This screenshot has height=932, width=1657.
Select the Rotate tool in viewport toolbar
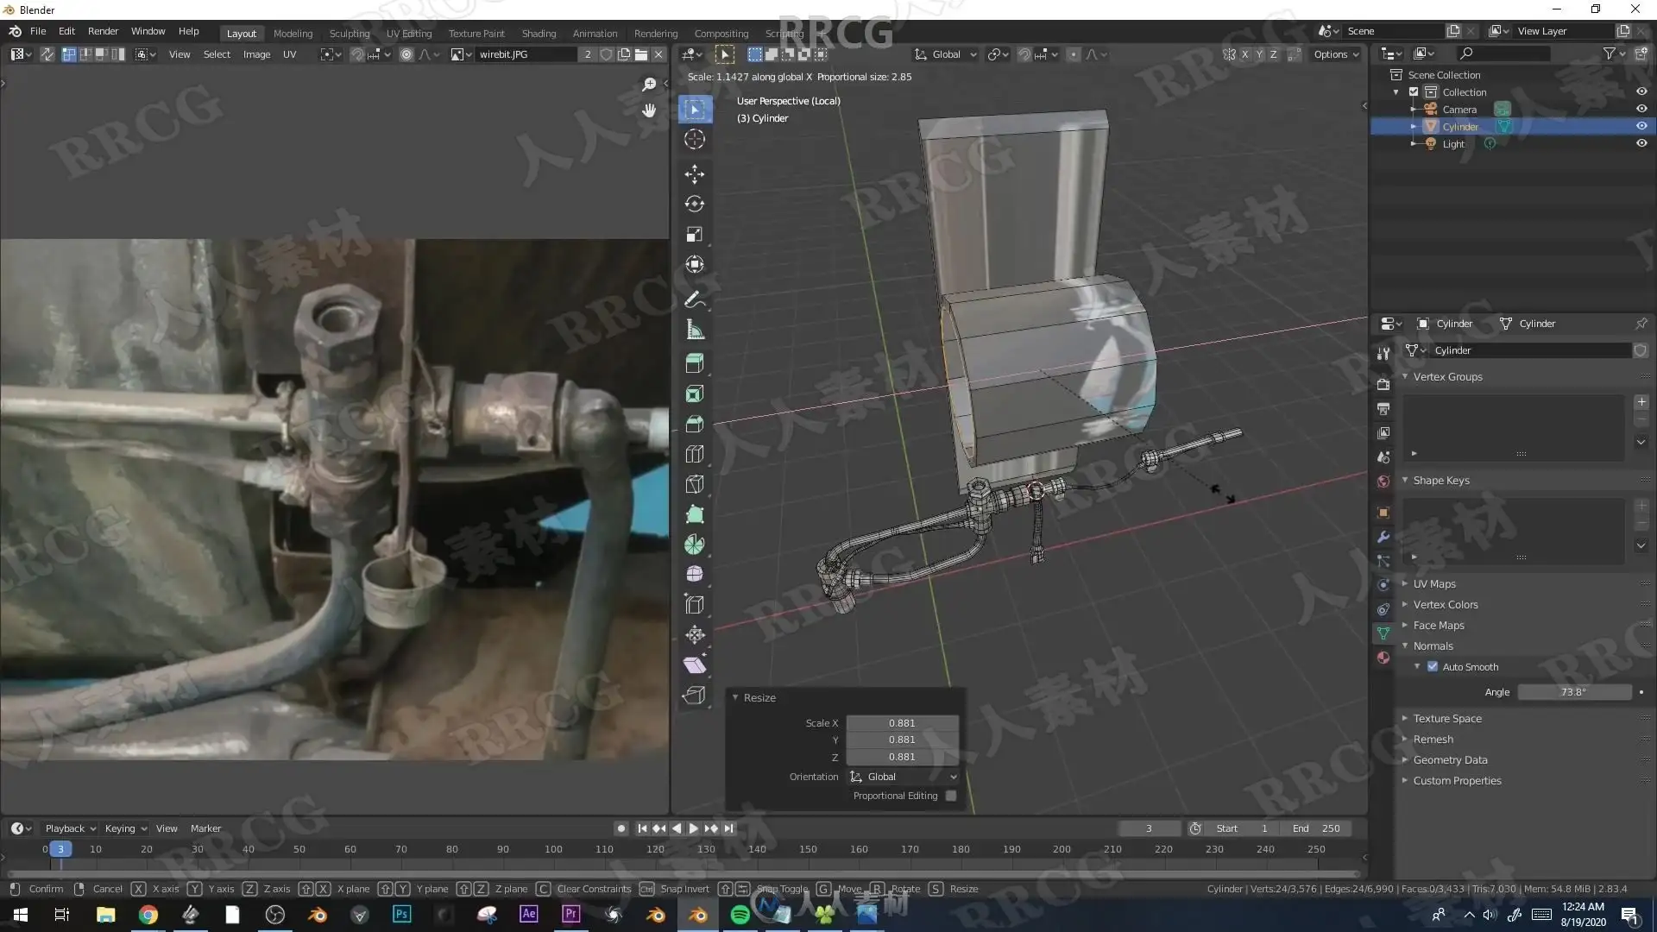694,204
